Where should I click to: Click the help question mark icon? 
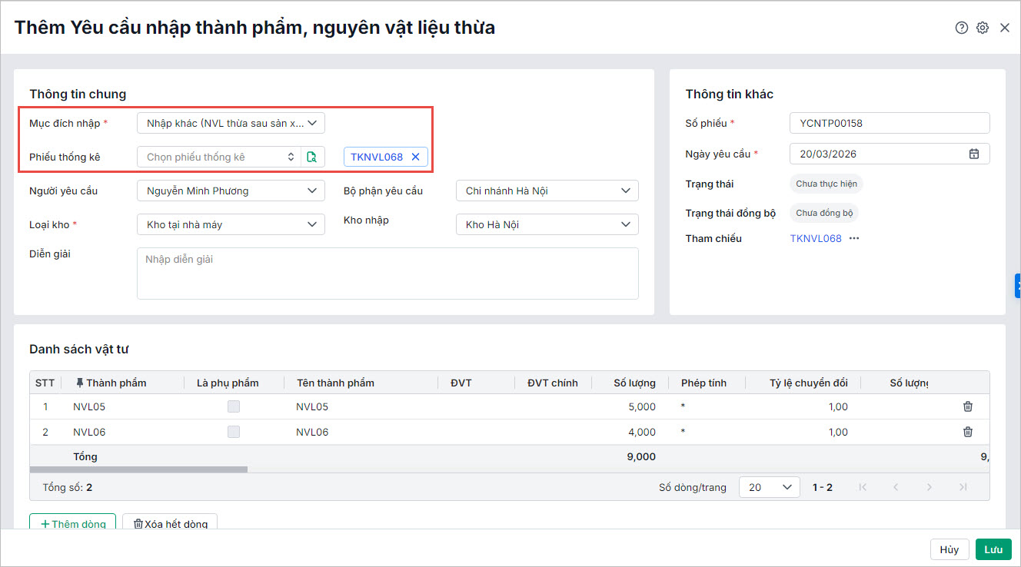coord(961,28)
